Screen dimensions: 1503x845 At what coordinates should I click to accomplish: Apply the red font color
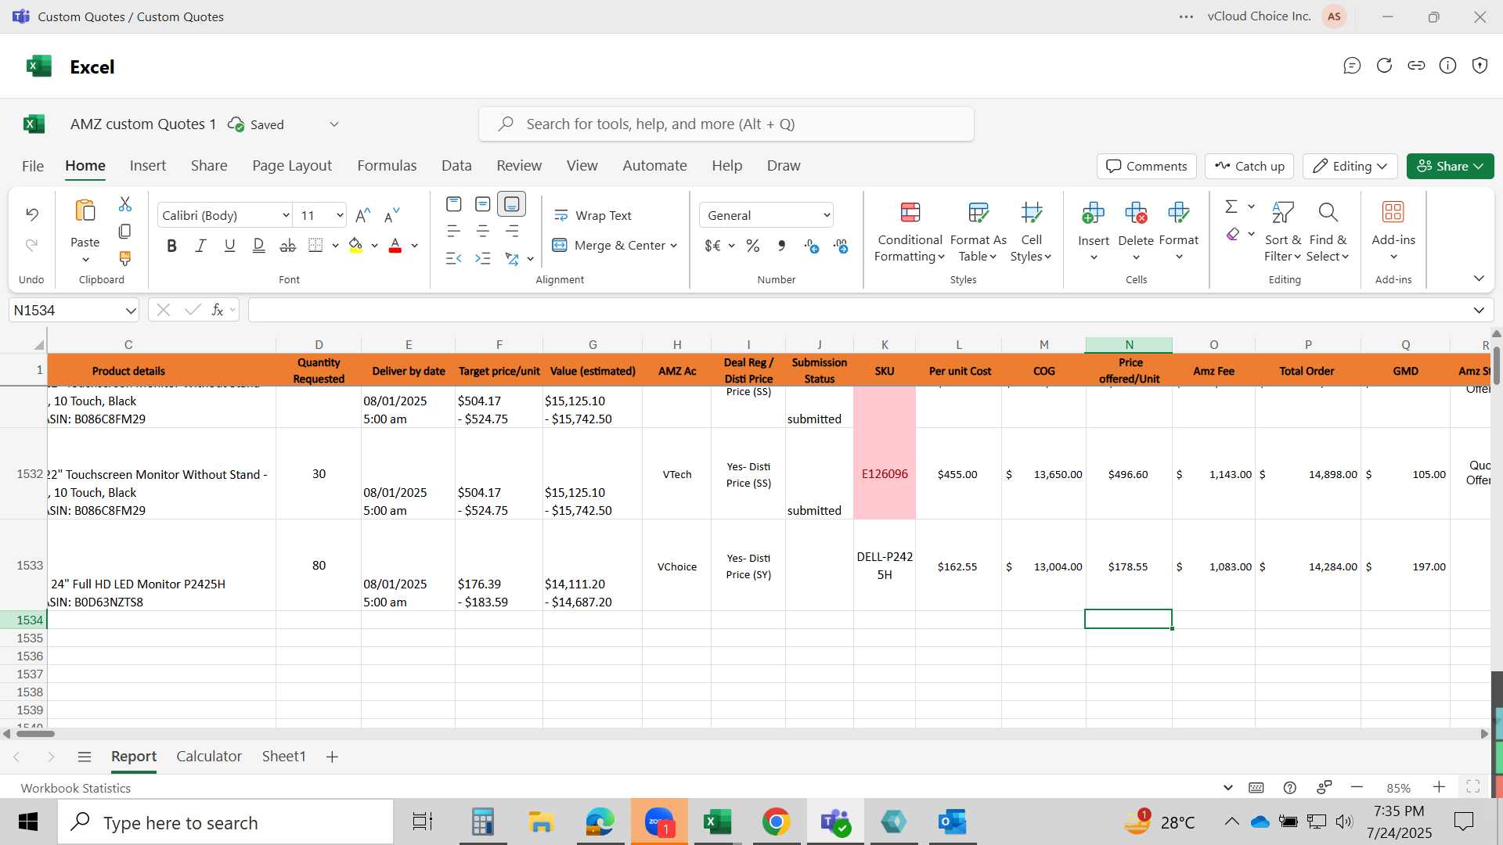395,246
